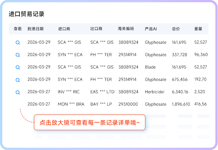The height and width of the screenshot is (150, 218).
Task: Select SYN *** ECA in 337,728 row
Action: point(70,55)
